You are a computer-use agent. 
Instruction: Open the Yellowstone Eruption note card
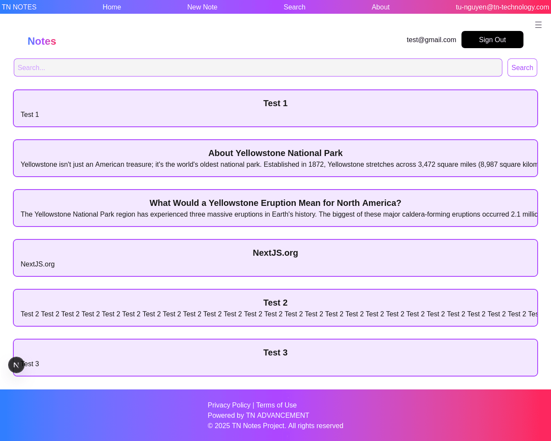point(275,208)
